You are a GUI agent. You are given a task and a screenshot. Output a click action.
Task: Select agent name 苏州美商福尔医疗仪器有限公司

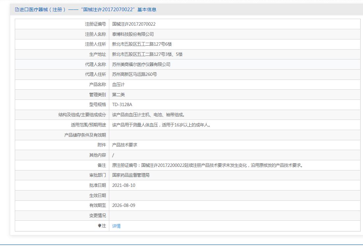coord(141,64)
